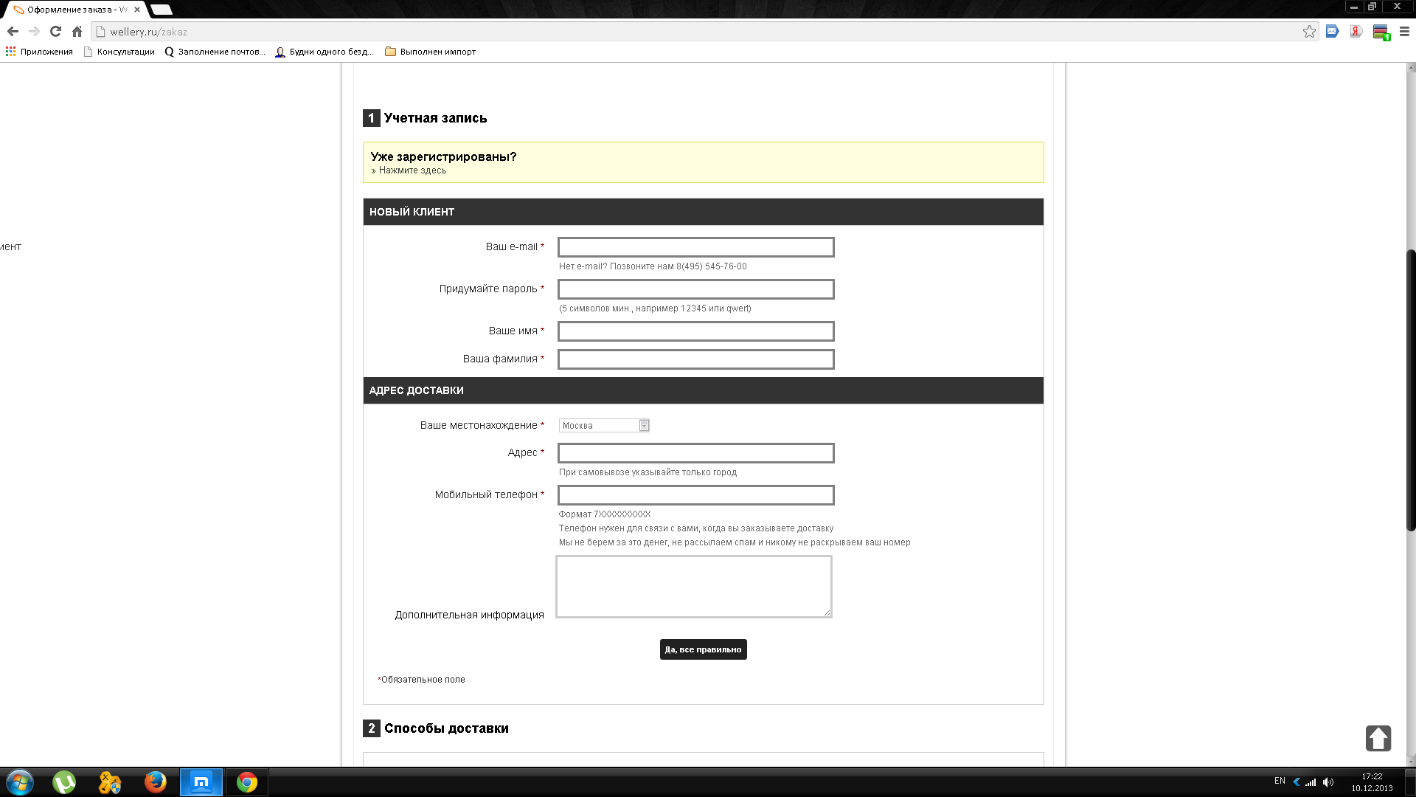Open uTorrent from taskbar
This screenshot has width=1416, height=797.
point(64,782)
